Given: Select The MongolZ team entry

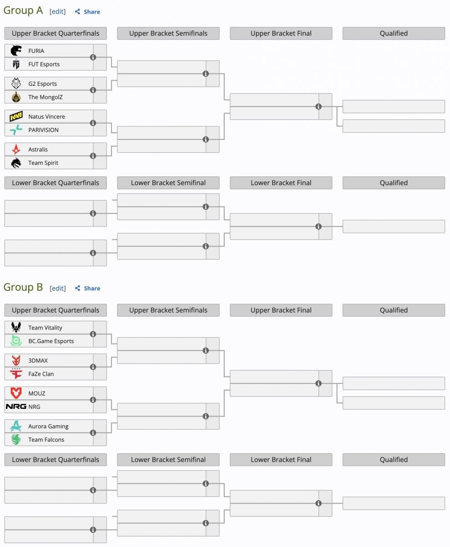Looking at the screenshot, I should [x=46, y=97].
